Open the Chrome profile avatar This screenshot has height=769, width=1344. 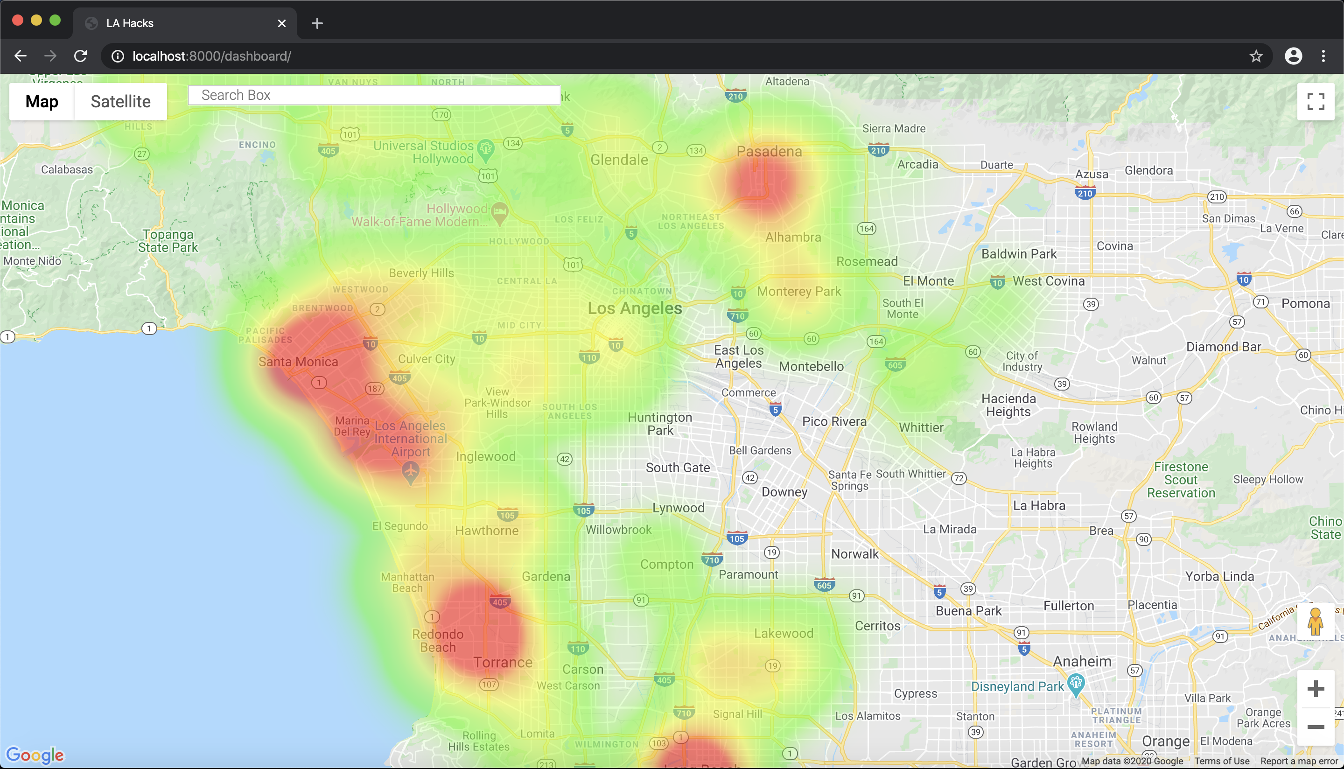pos(1293,56)
